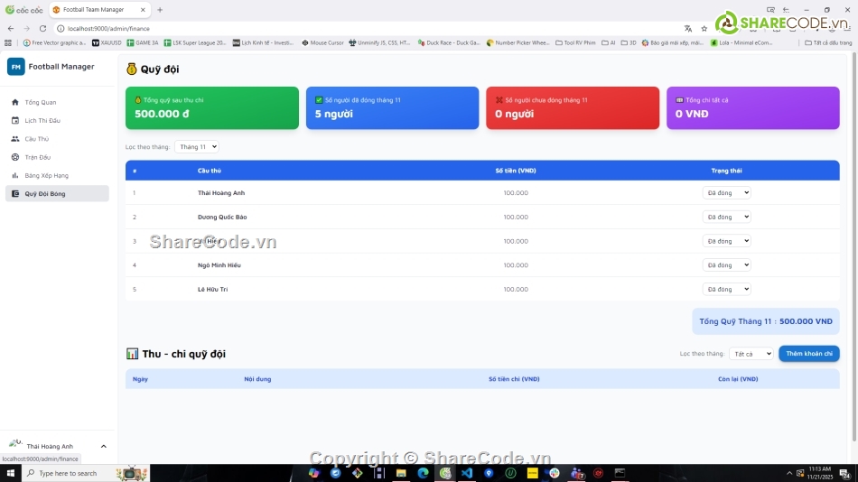The height and width of the screenshot is (482, 858).
Task: Open Microsoft Edge from taskbar
Action: point(423,473)
